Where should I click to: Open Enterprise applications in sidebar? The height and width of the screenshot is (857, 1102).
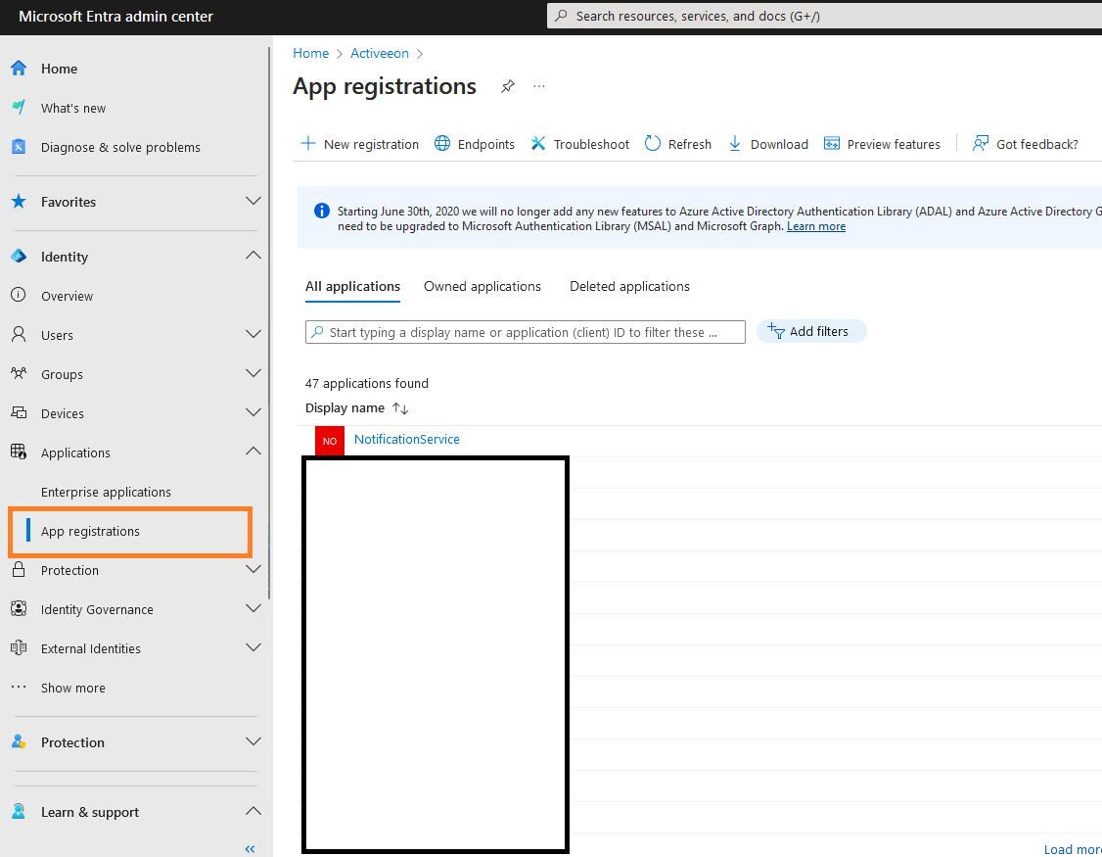106,492
